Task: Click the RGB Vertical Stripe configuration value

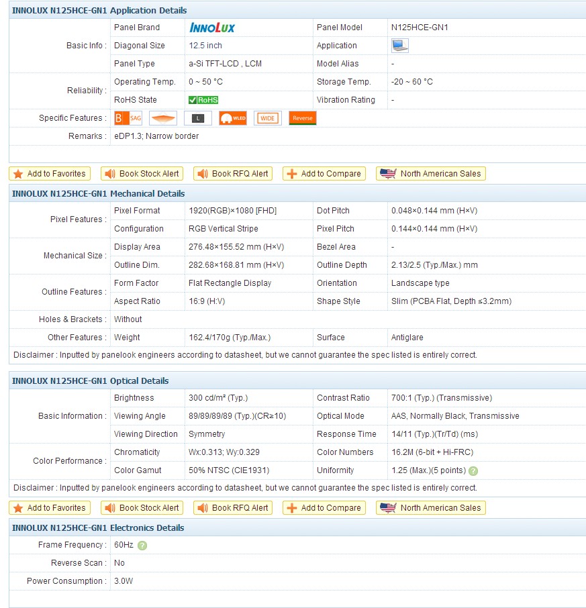Action: (224, 229)
